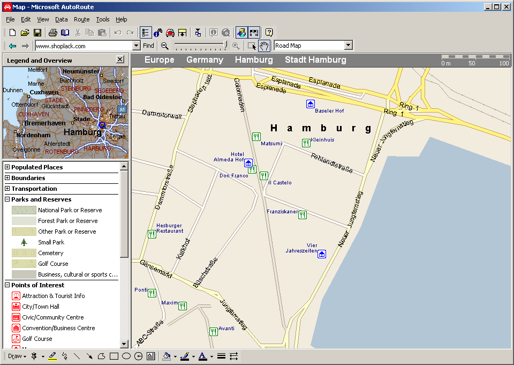The image size is (514, 365).
Task: Click into the Find address box
Action: point(84,46)
